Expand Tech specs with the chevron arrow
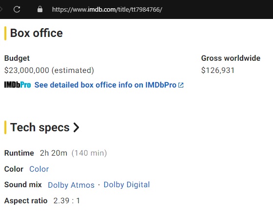The height and width of the screenshot is (213, 273). (x=76, y=127)
